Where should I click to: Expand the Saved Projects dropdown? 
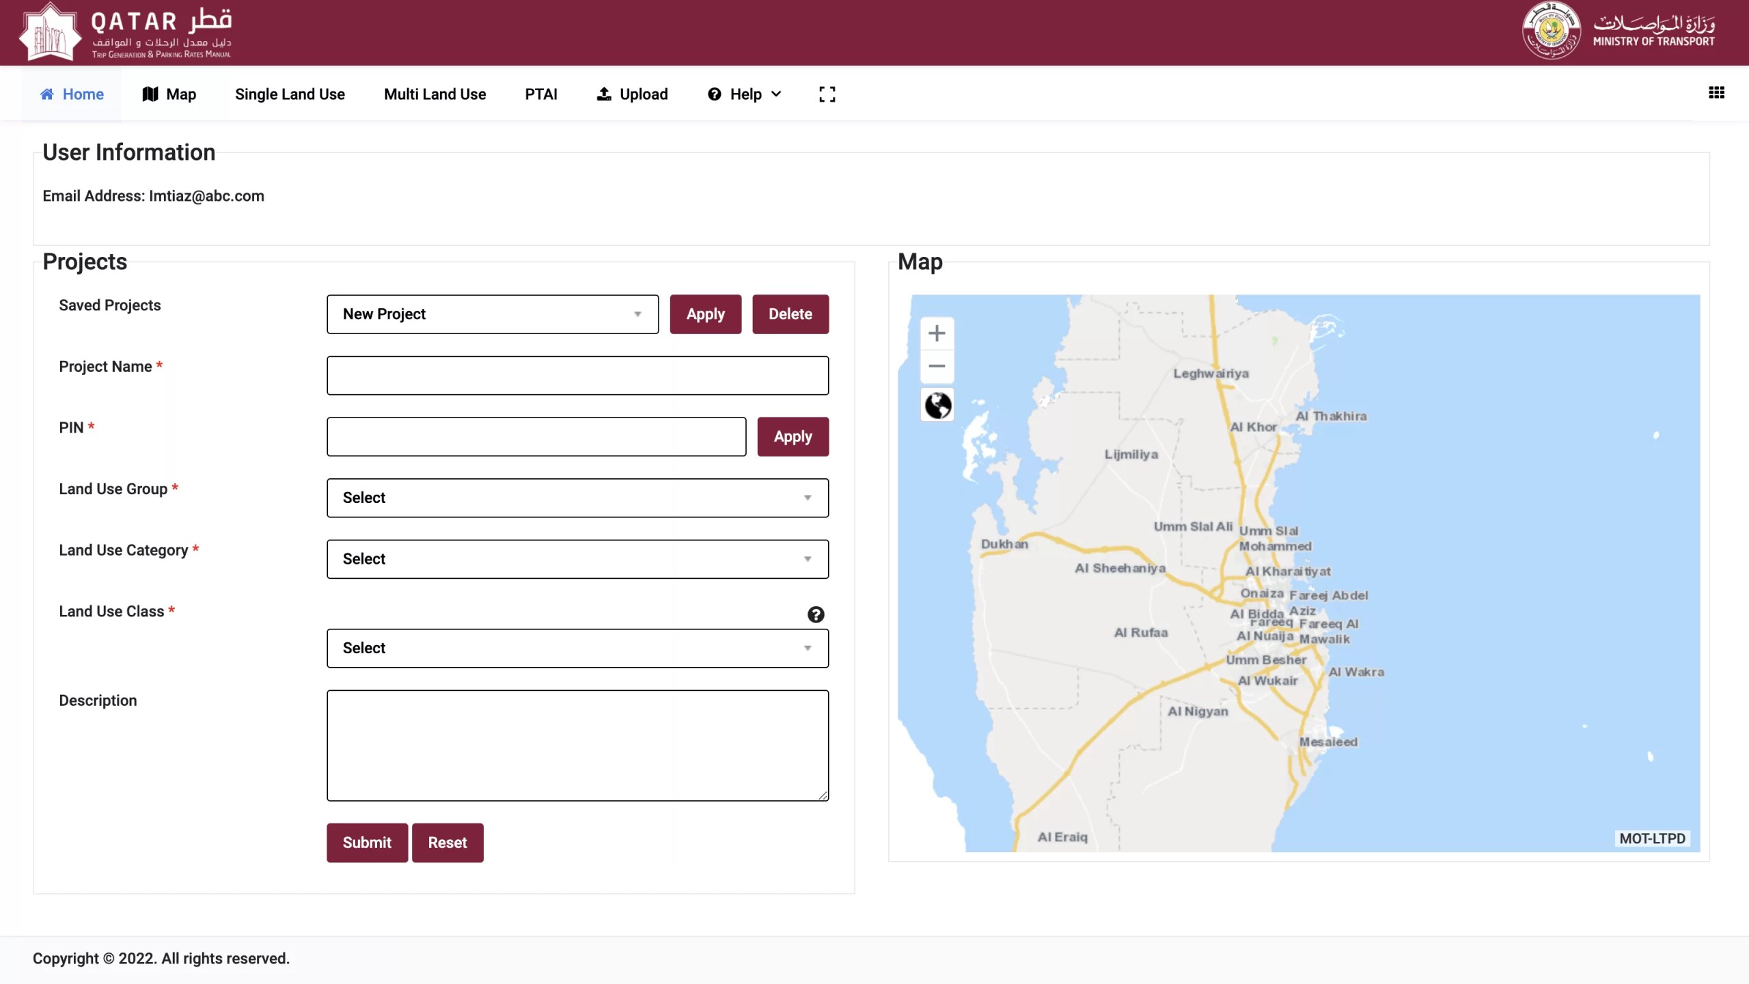click(492, 314)
